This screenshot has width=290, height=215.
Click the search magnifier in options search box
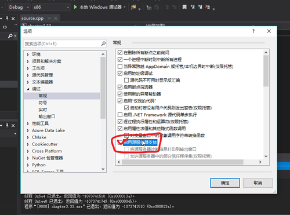pyautogui.click(x=103, y=43)
